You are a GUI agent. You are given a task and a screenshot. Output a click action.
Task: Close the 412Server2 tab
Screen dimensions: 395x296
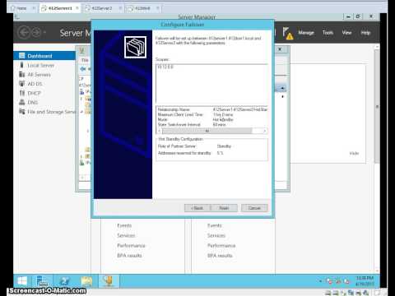click(x=120, y=8)
